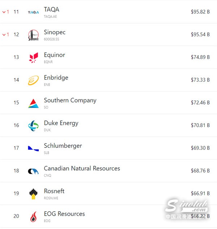
Task: Open the TAQA company name link
Action: click(x=52, y=9)
